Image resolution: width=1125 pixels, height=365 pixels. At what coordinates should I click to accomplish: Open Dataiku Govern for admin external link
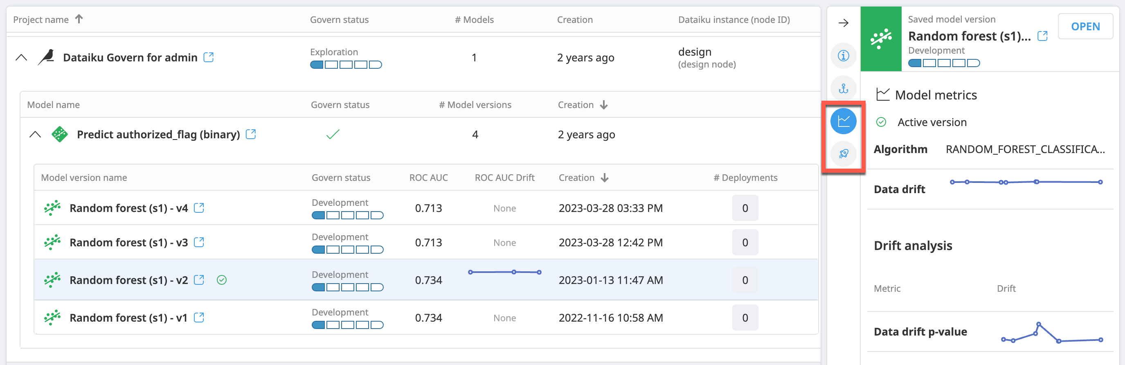[x=209, y=57]
